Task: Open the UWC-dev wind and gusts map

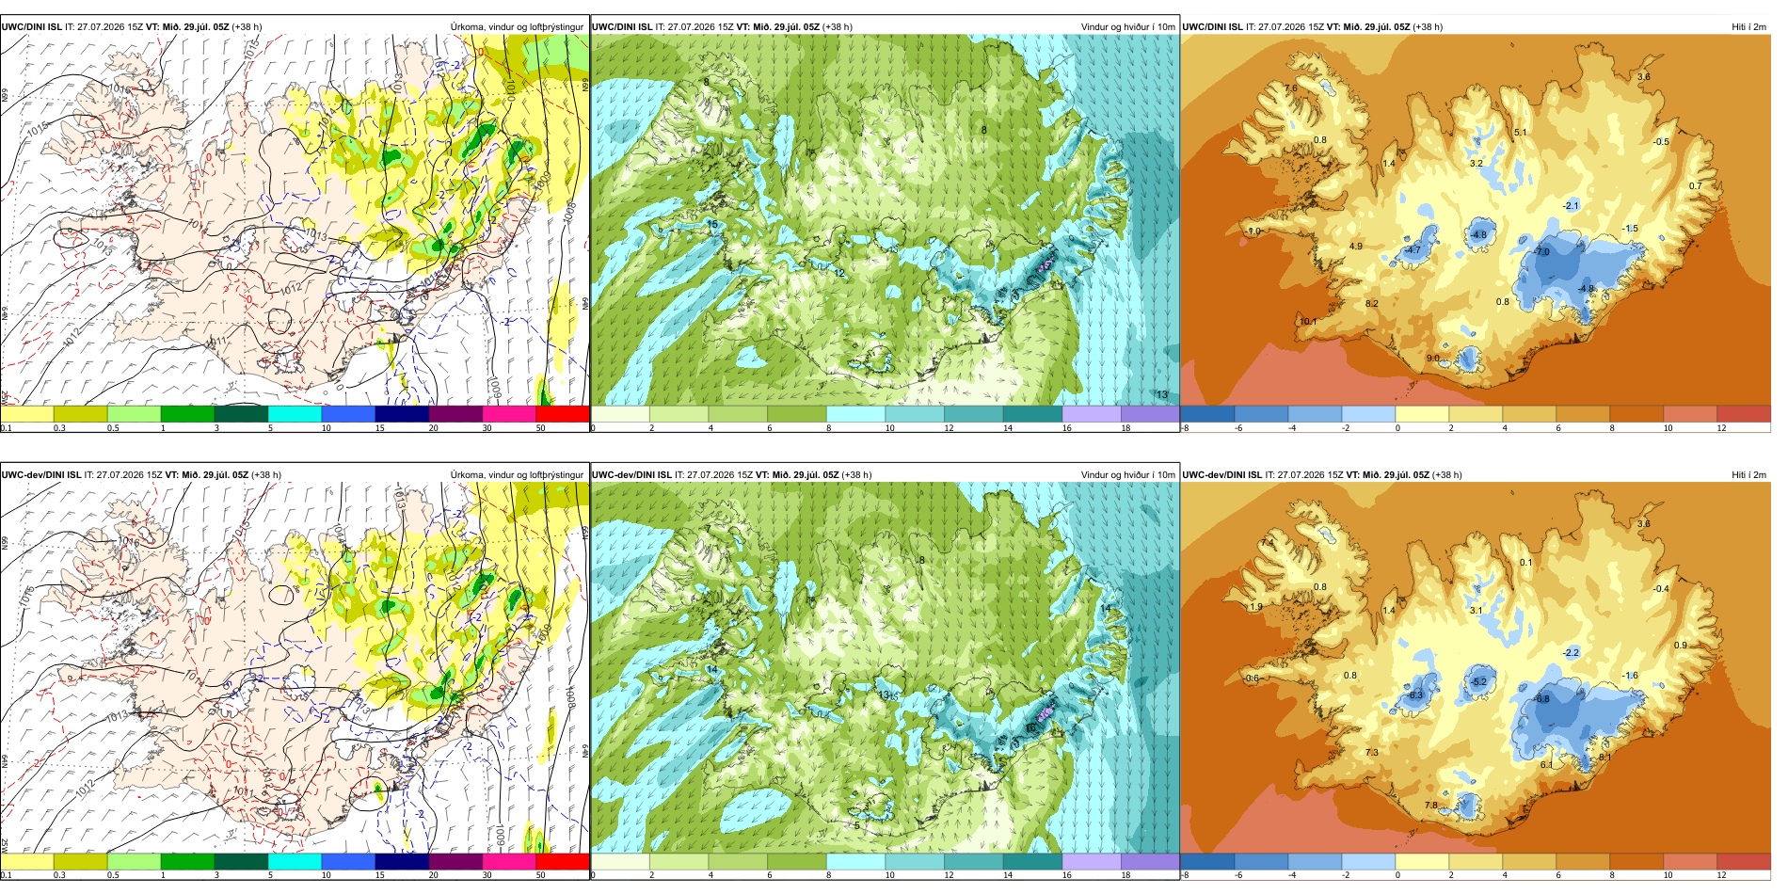Action: (885, 668)
